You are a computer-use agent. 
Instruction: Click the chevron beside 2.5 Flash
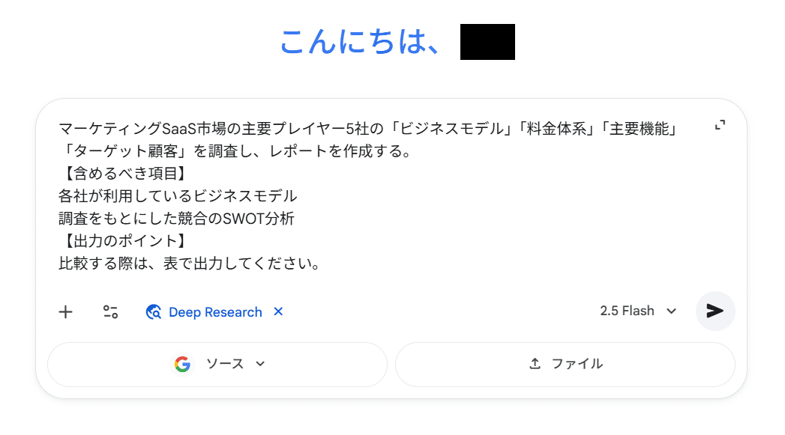(x=672, y=311)
